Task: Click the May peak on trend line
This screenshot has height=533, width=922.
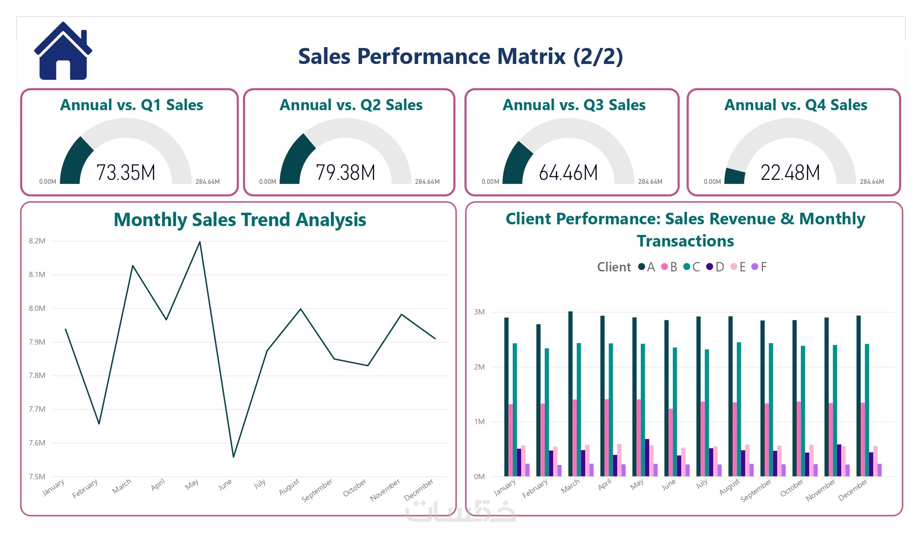Action: (200, 242)
